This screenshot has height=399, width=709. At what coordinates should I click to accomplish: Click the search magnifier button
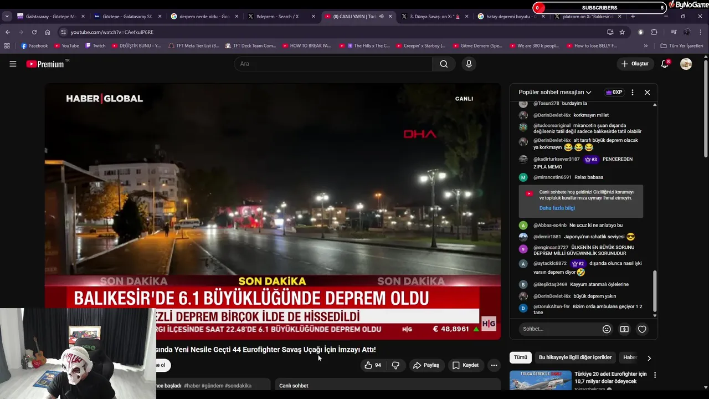click(444, 64)
